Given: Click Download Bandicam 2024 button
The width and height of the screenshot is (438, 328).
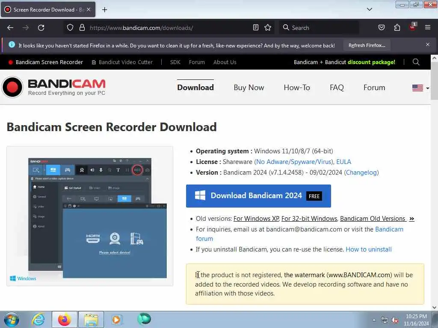Looking at the screenshot, I should 258,196.
